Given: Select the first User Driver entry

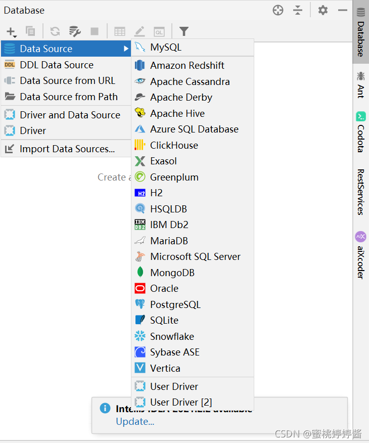Looking at the screenshot, I should [193, 386].
